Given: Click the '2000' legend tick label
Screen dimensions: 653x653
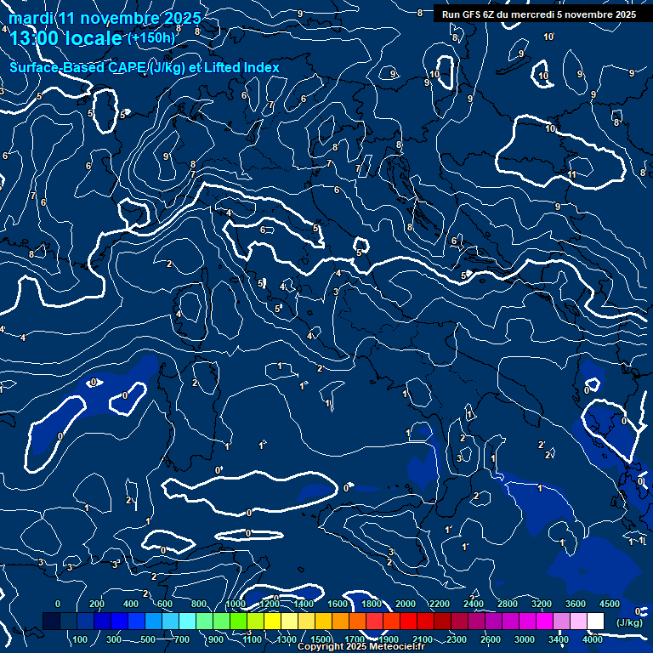Looking at the screenshot, I should (x=406, y=604).
